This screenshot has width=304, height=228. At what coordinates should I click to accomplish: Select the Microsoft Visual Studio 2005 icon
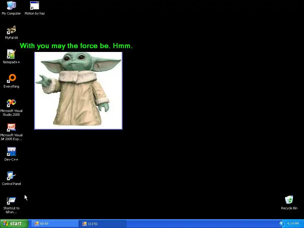[x=12, y=103]
